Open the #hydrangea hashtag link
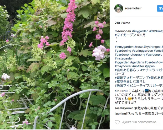The width and height of the screenshot is (163, 130). tap(152, 47)
